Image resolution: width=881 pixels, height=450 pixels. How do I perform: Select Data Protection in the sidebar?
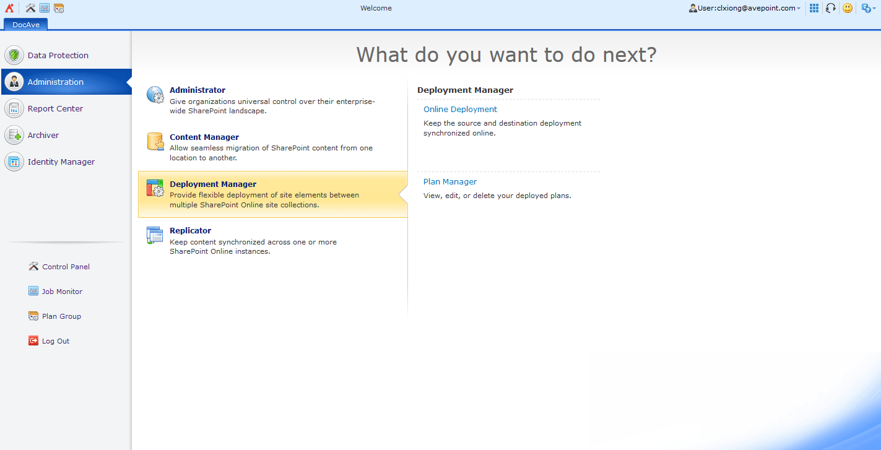(x=66, y=55)
